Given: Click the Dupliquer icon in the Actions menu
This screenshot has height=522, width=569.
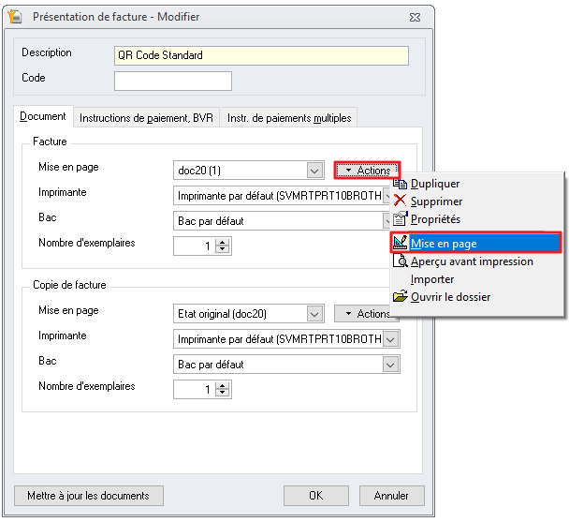Looking at the screenshot, I should (401, 184).
